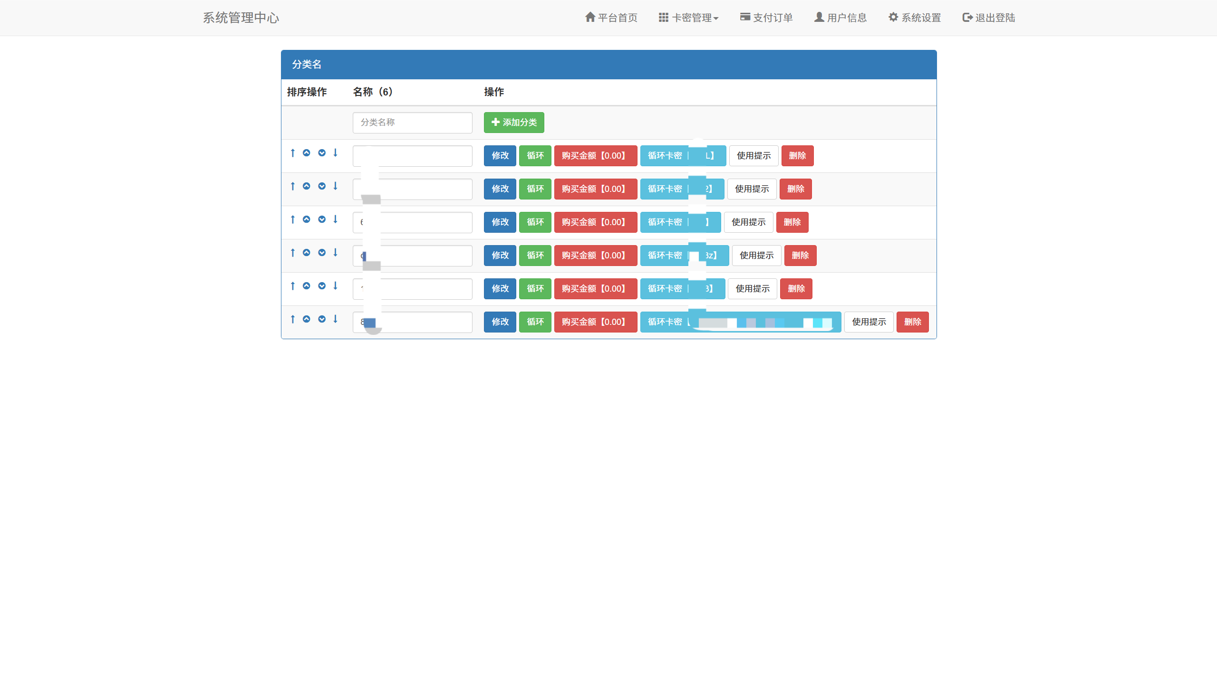Move up one the row whose 循环卡密 ends 2】

click(307, 186)
